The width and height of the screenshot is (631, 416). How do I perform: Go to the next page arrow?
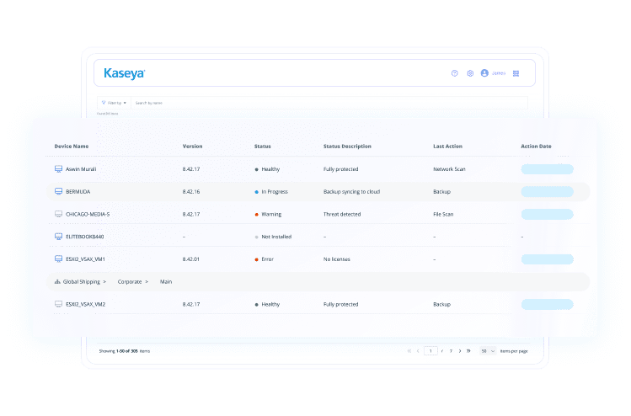point(459,350)
